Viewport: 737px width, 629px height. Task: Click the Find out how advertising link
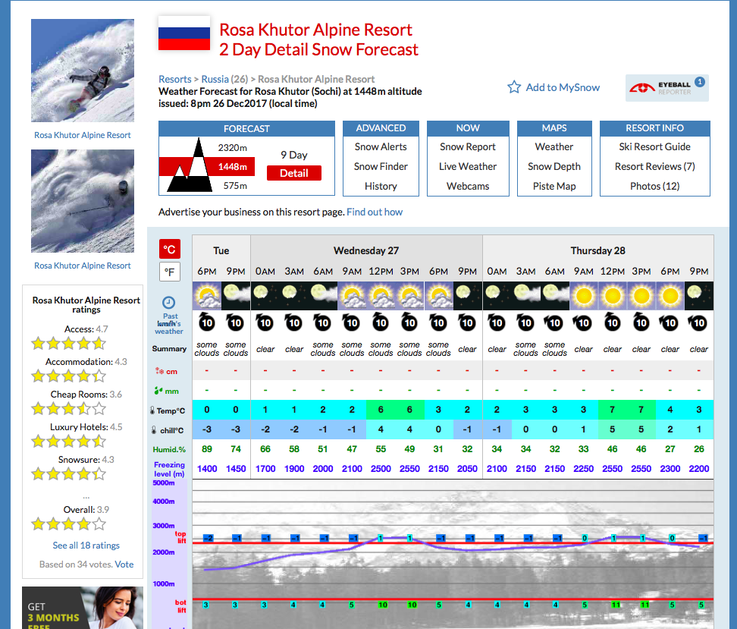click(x=375, y=212)
